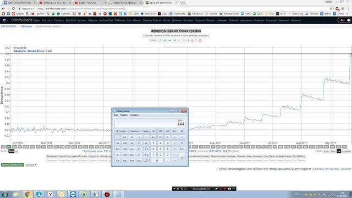Click the Twitter share icon above chart
The width and height of the screenshot is (352, 198).
tap(165, 40)
